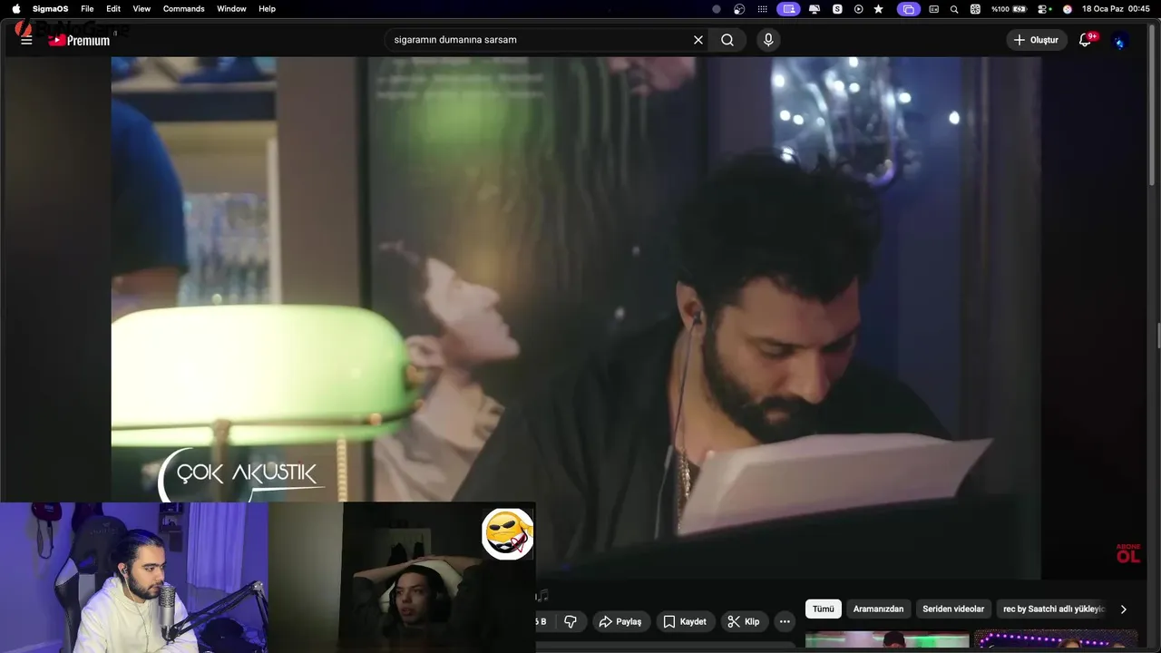
Task: Click the ABONE OL subscribe overlay
Action: 1127,553
